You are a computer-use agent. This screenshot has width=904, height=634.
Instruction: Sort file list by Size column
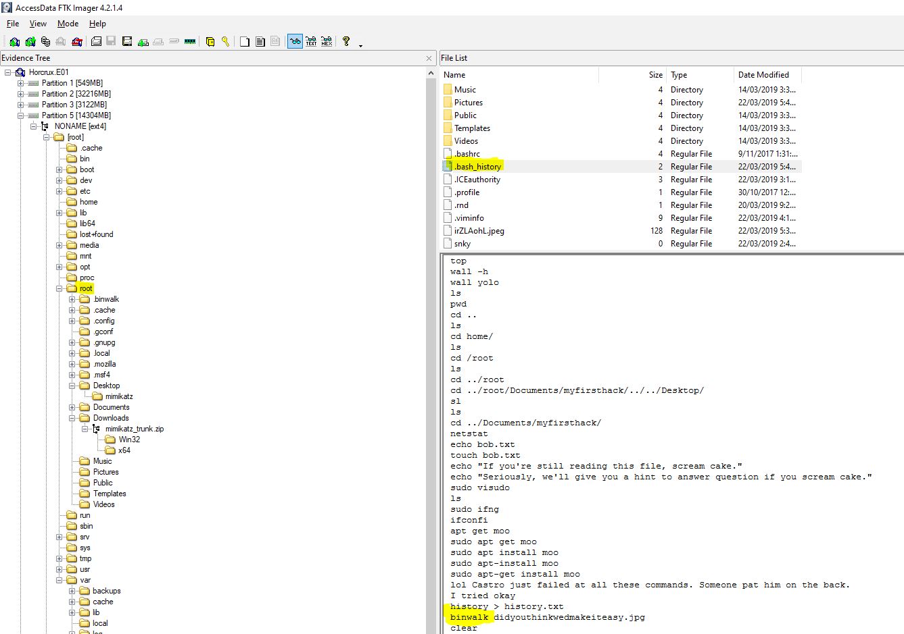pyautogui.click(x=632, y=75)
